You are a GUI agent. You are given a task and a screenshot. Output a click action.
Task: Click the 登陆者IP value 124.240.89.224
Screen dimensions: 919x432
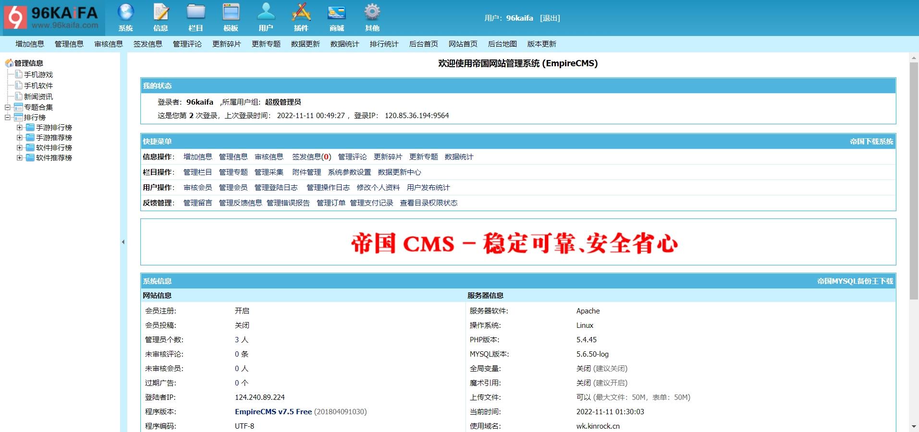pos(260,397)
